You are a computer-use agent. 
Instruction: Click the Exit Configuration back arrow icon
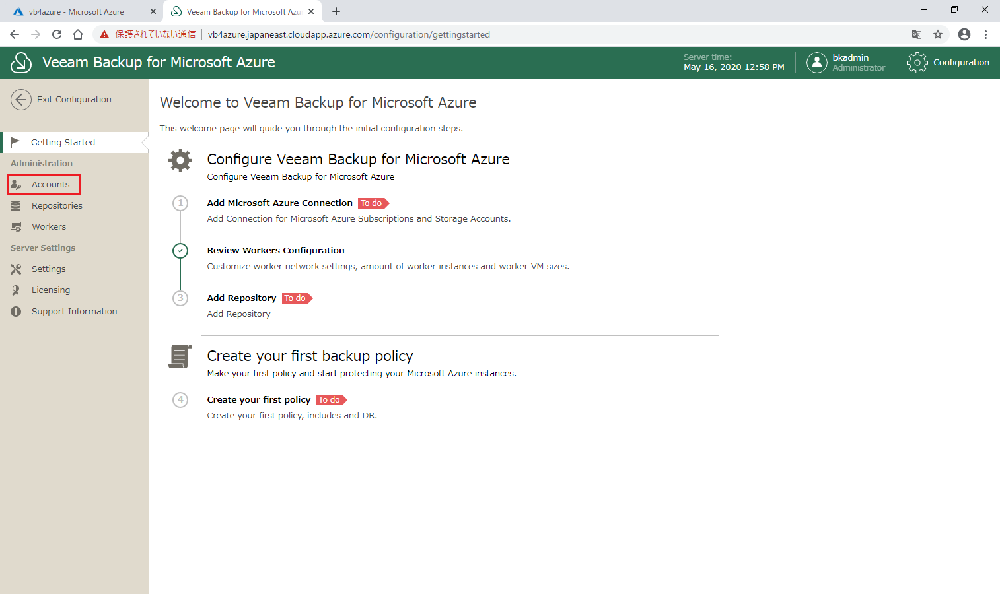click(x=21, y=100)
